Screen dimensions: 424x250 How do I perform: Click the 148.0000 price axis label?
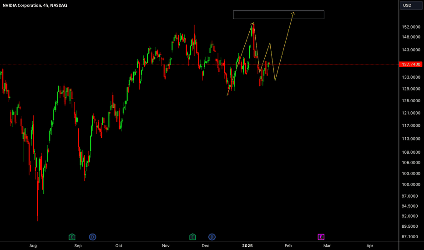coord(411,37)
